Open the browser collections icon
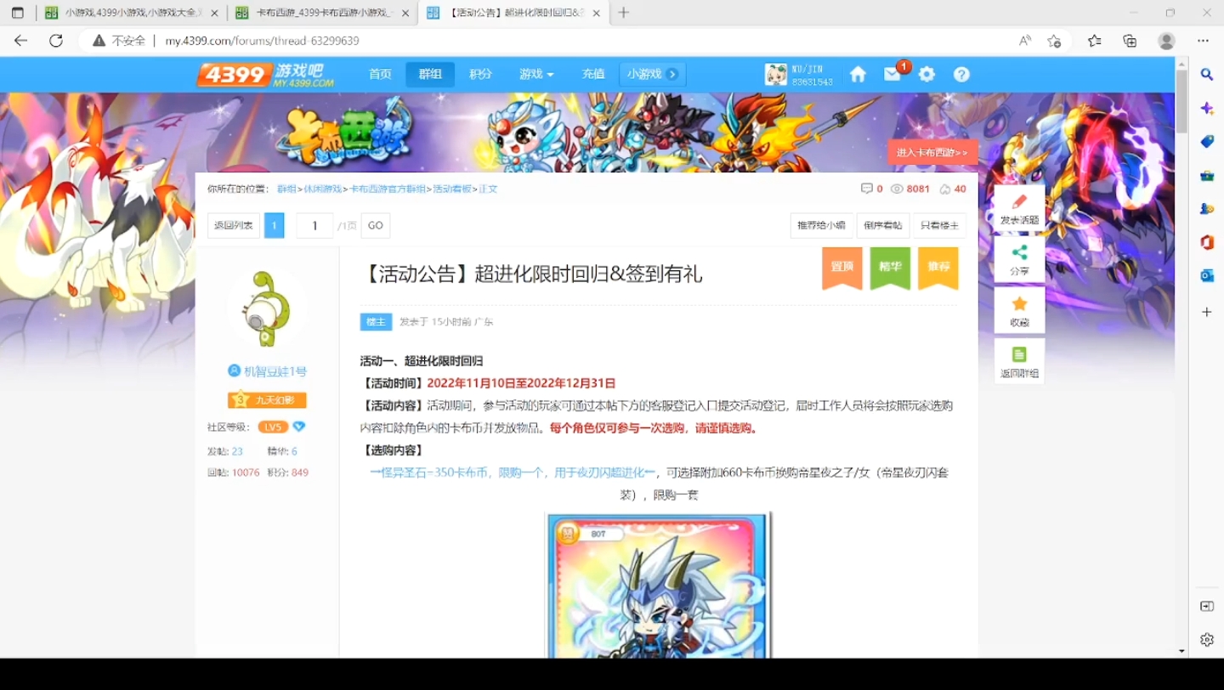Screen dimensions: 1224x690 point(1130,41)
